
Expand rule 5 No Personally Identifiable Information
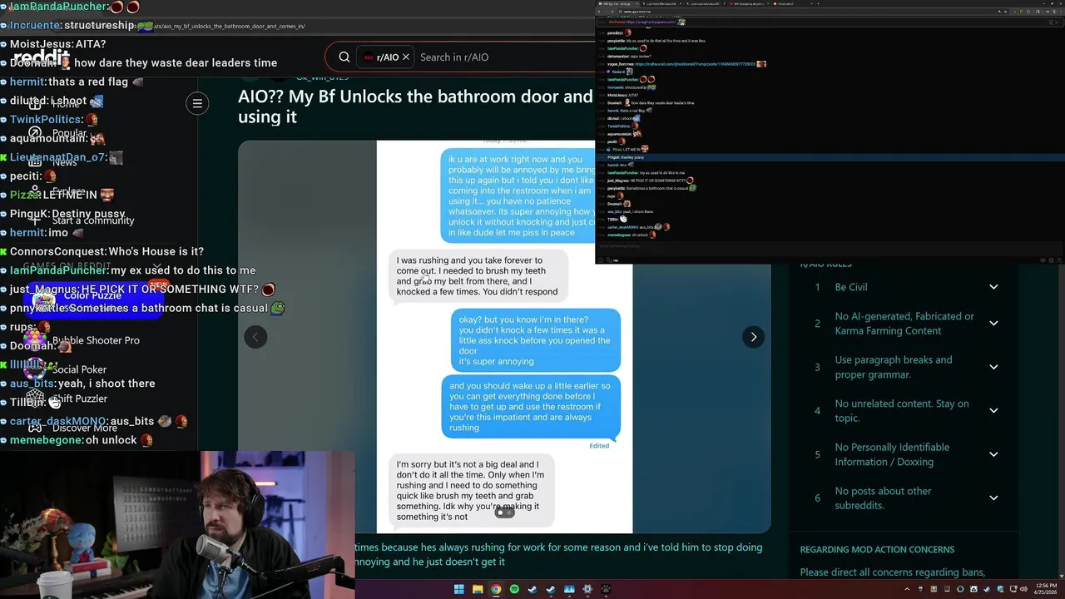click(x=993, y=454)
